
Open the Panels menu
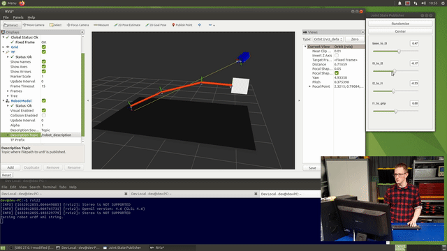(x=18, y=17)
